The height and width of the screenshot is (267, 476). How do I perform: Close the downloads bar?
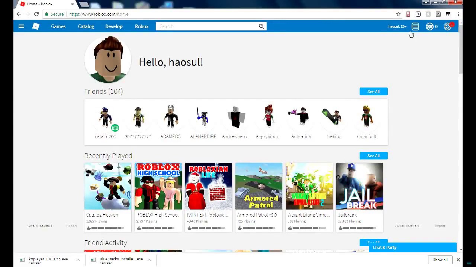point(458,260)
